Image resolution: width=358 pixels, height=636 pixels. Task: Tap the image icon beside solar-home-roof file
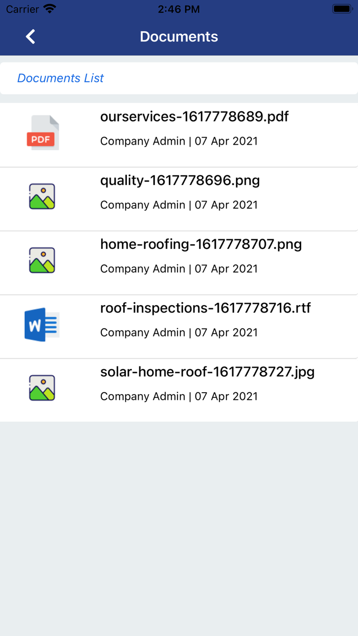click(42, 388)
